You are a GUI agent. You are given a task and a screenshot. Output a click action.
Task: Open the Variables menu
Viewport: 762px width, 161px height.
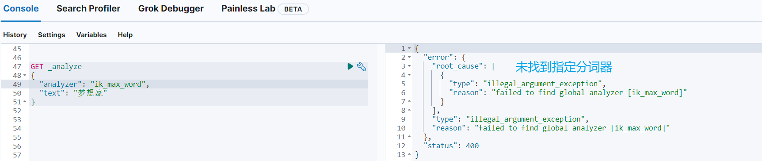click(x=91, y=34)
